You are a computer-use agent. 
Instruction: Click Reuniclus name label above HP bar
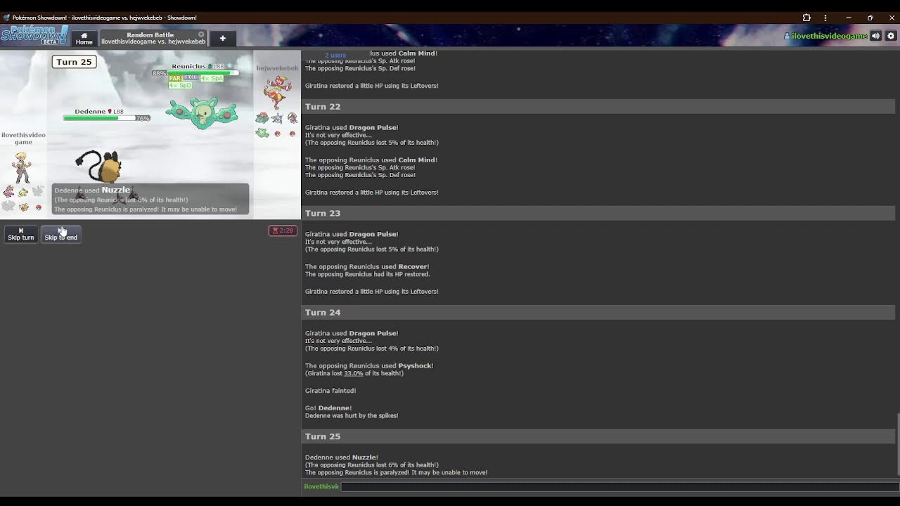188,66
